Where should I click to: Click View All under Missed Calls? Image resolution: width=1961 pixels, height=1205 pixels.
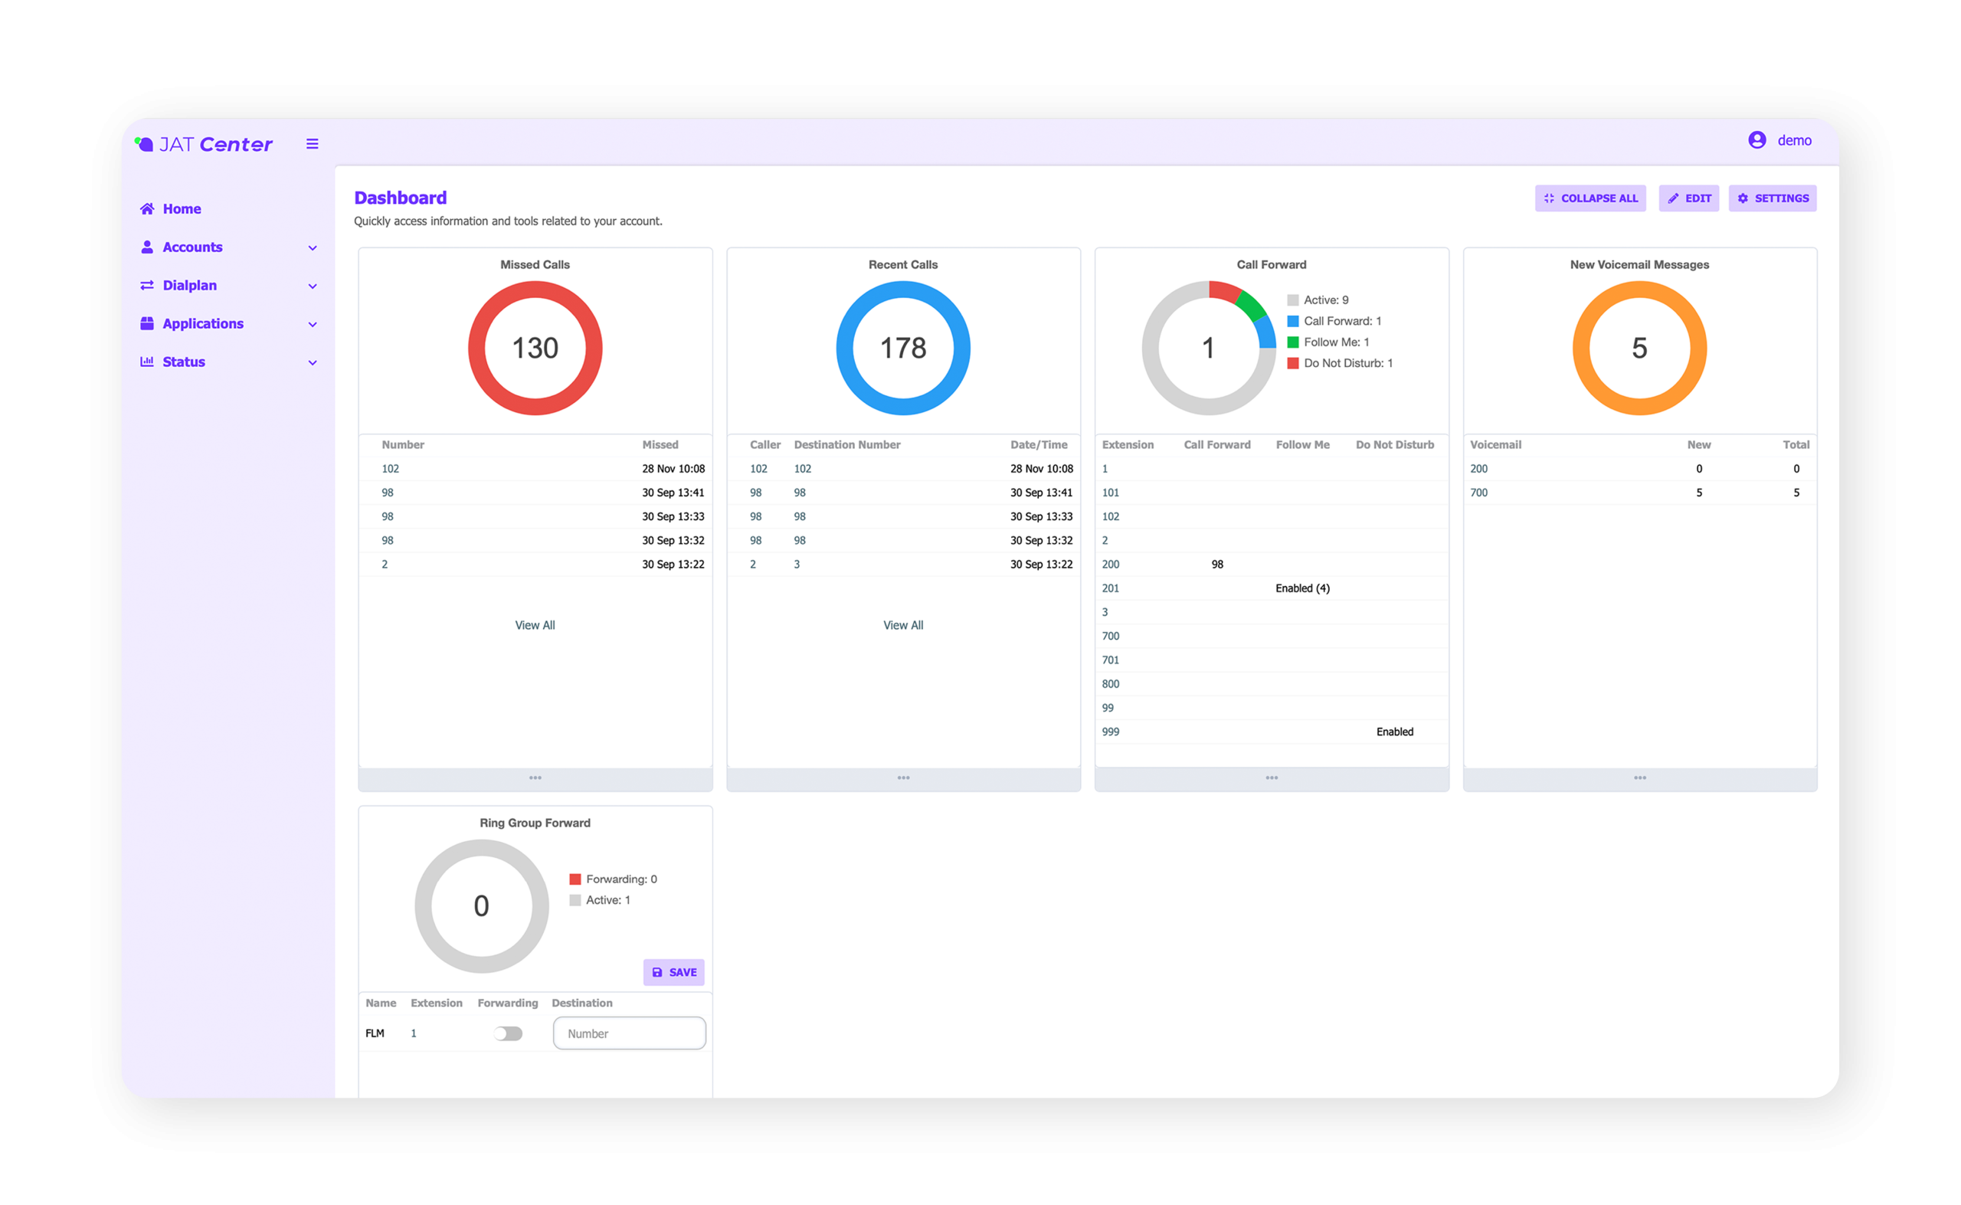coord(535,626)
